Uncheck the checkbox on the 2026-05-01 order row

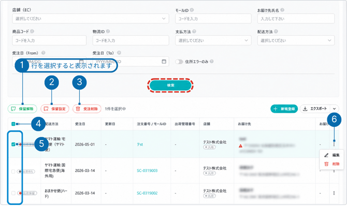pyautogui.click(x=13, y=144)
